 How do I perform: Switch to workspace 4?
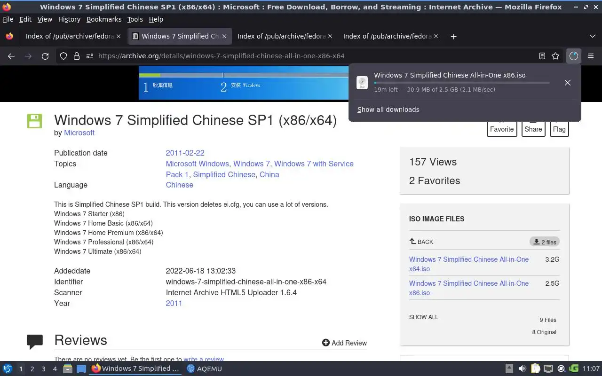(55, 369)
